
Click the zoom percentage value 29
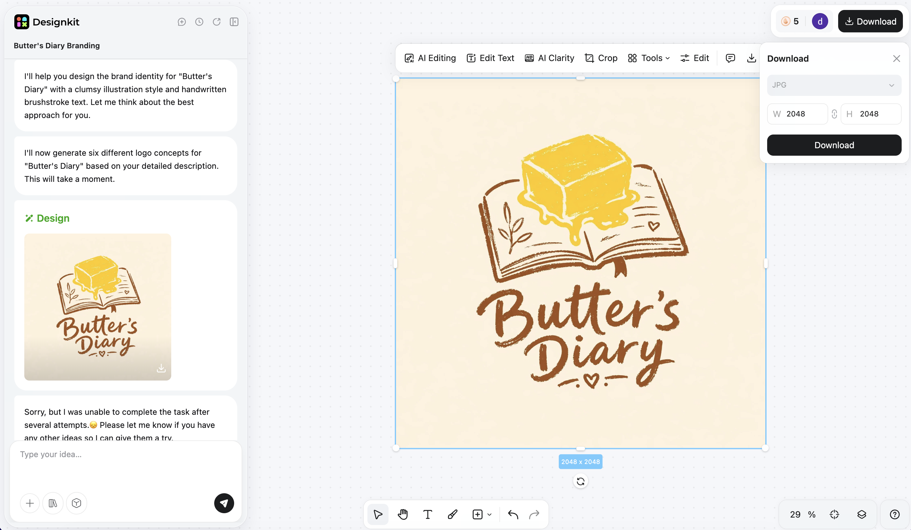coord(795,514)
